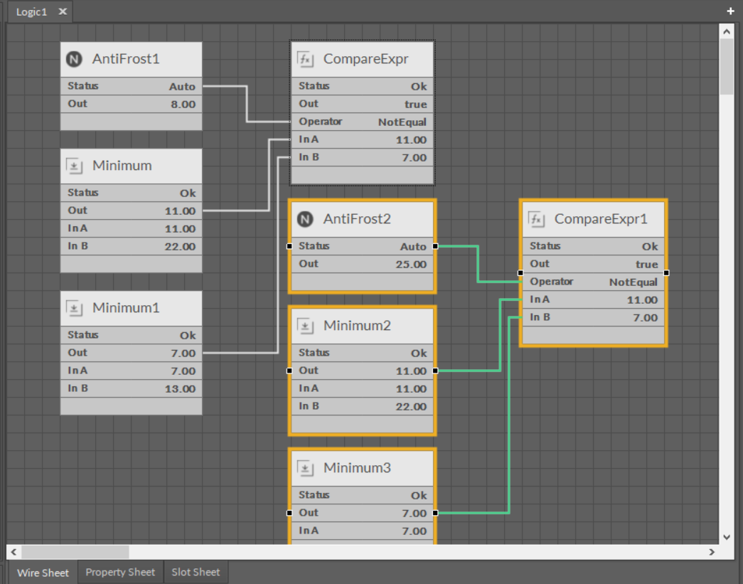This screenshot has width=743, height=584.
Task: Click Minimum1 In A value 7.00
Action: pyautogui.click(x=183, y=371)
